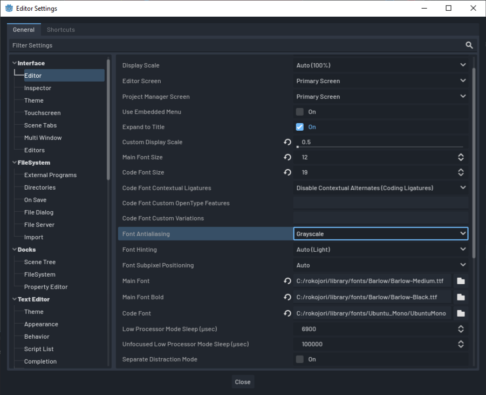Browse for Code Font file

[x=461, y=313]
